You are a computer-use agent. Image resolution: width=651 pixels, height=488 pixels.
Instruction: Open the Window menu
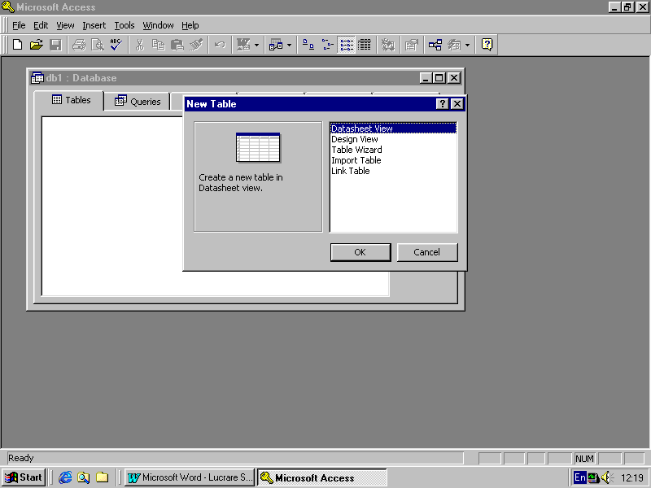pos(158,25)
